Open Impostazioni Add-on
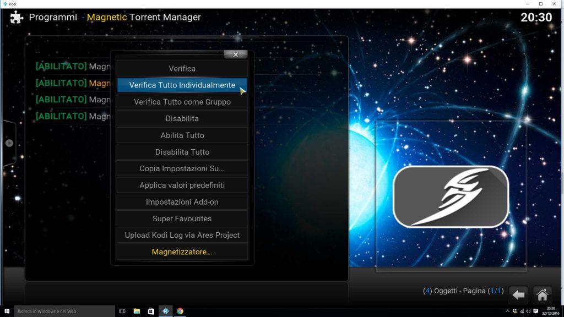Viewport: 564px width, 317px height. [182, 202]
